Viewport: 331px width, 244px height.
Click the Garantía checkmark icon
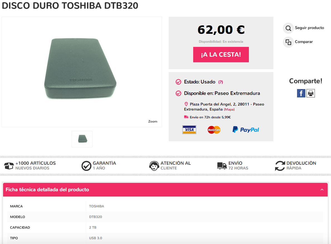[x=86, y=166]
